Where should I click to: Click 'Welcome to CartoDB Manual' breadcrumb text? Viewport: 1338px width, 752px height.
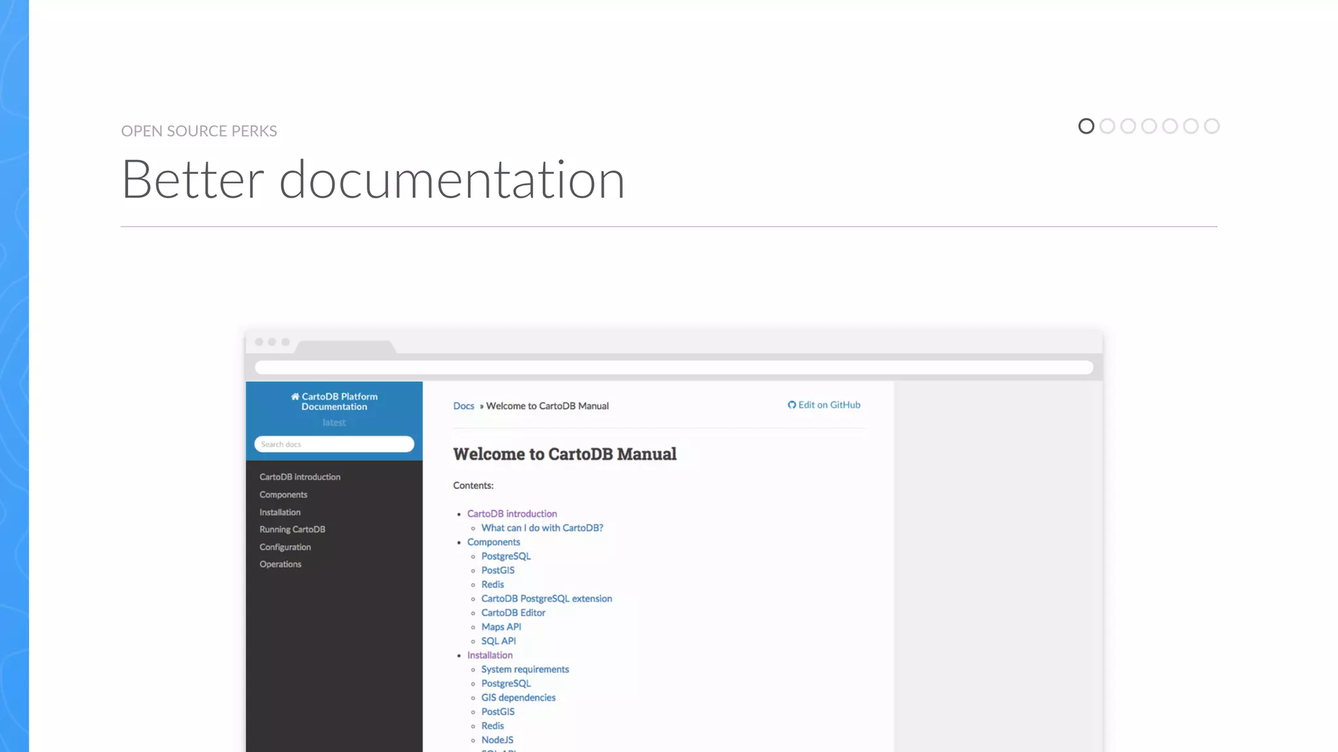[547, 406]
